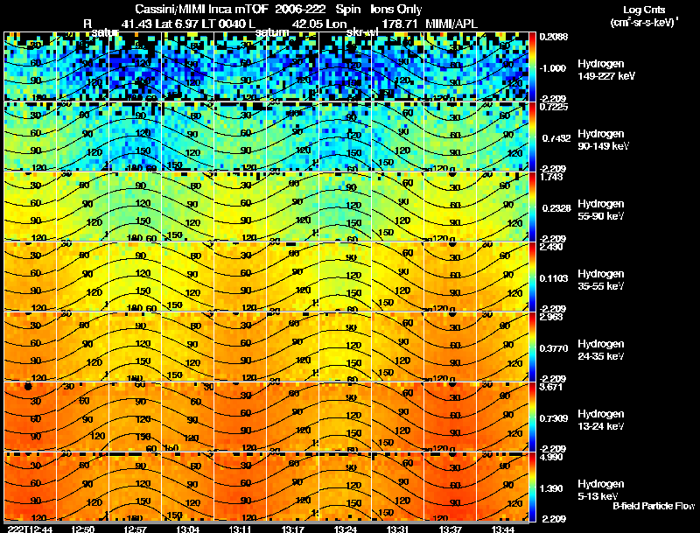Click the color scale midpoint '1.390'
The image size is (700, 533).
tap(551, 488)
